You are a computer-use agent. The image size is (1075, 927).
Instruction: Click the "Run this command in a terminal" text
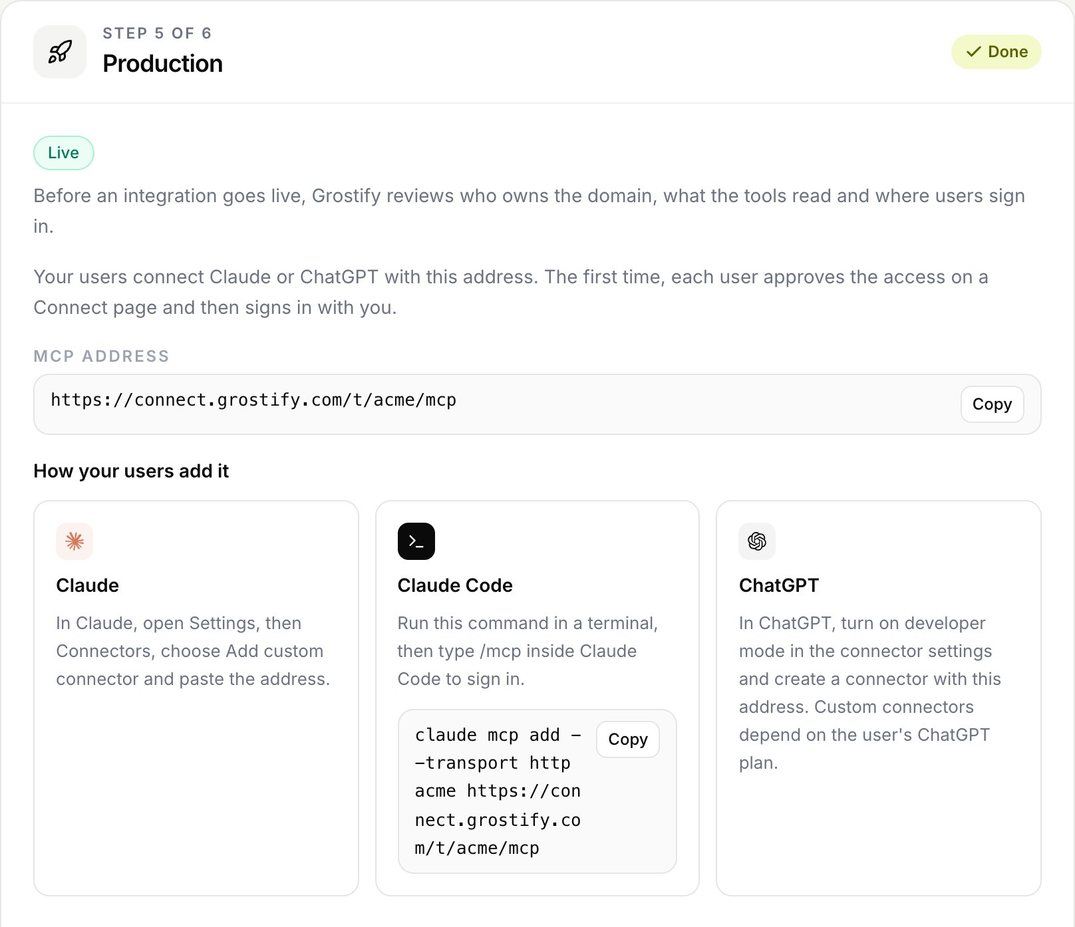click(x=528, y=651)
